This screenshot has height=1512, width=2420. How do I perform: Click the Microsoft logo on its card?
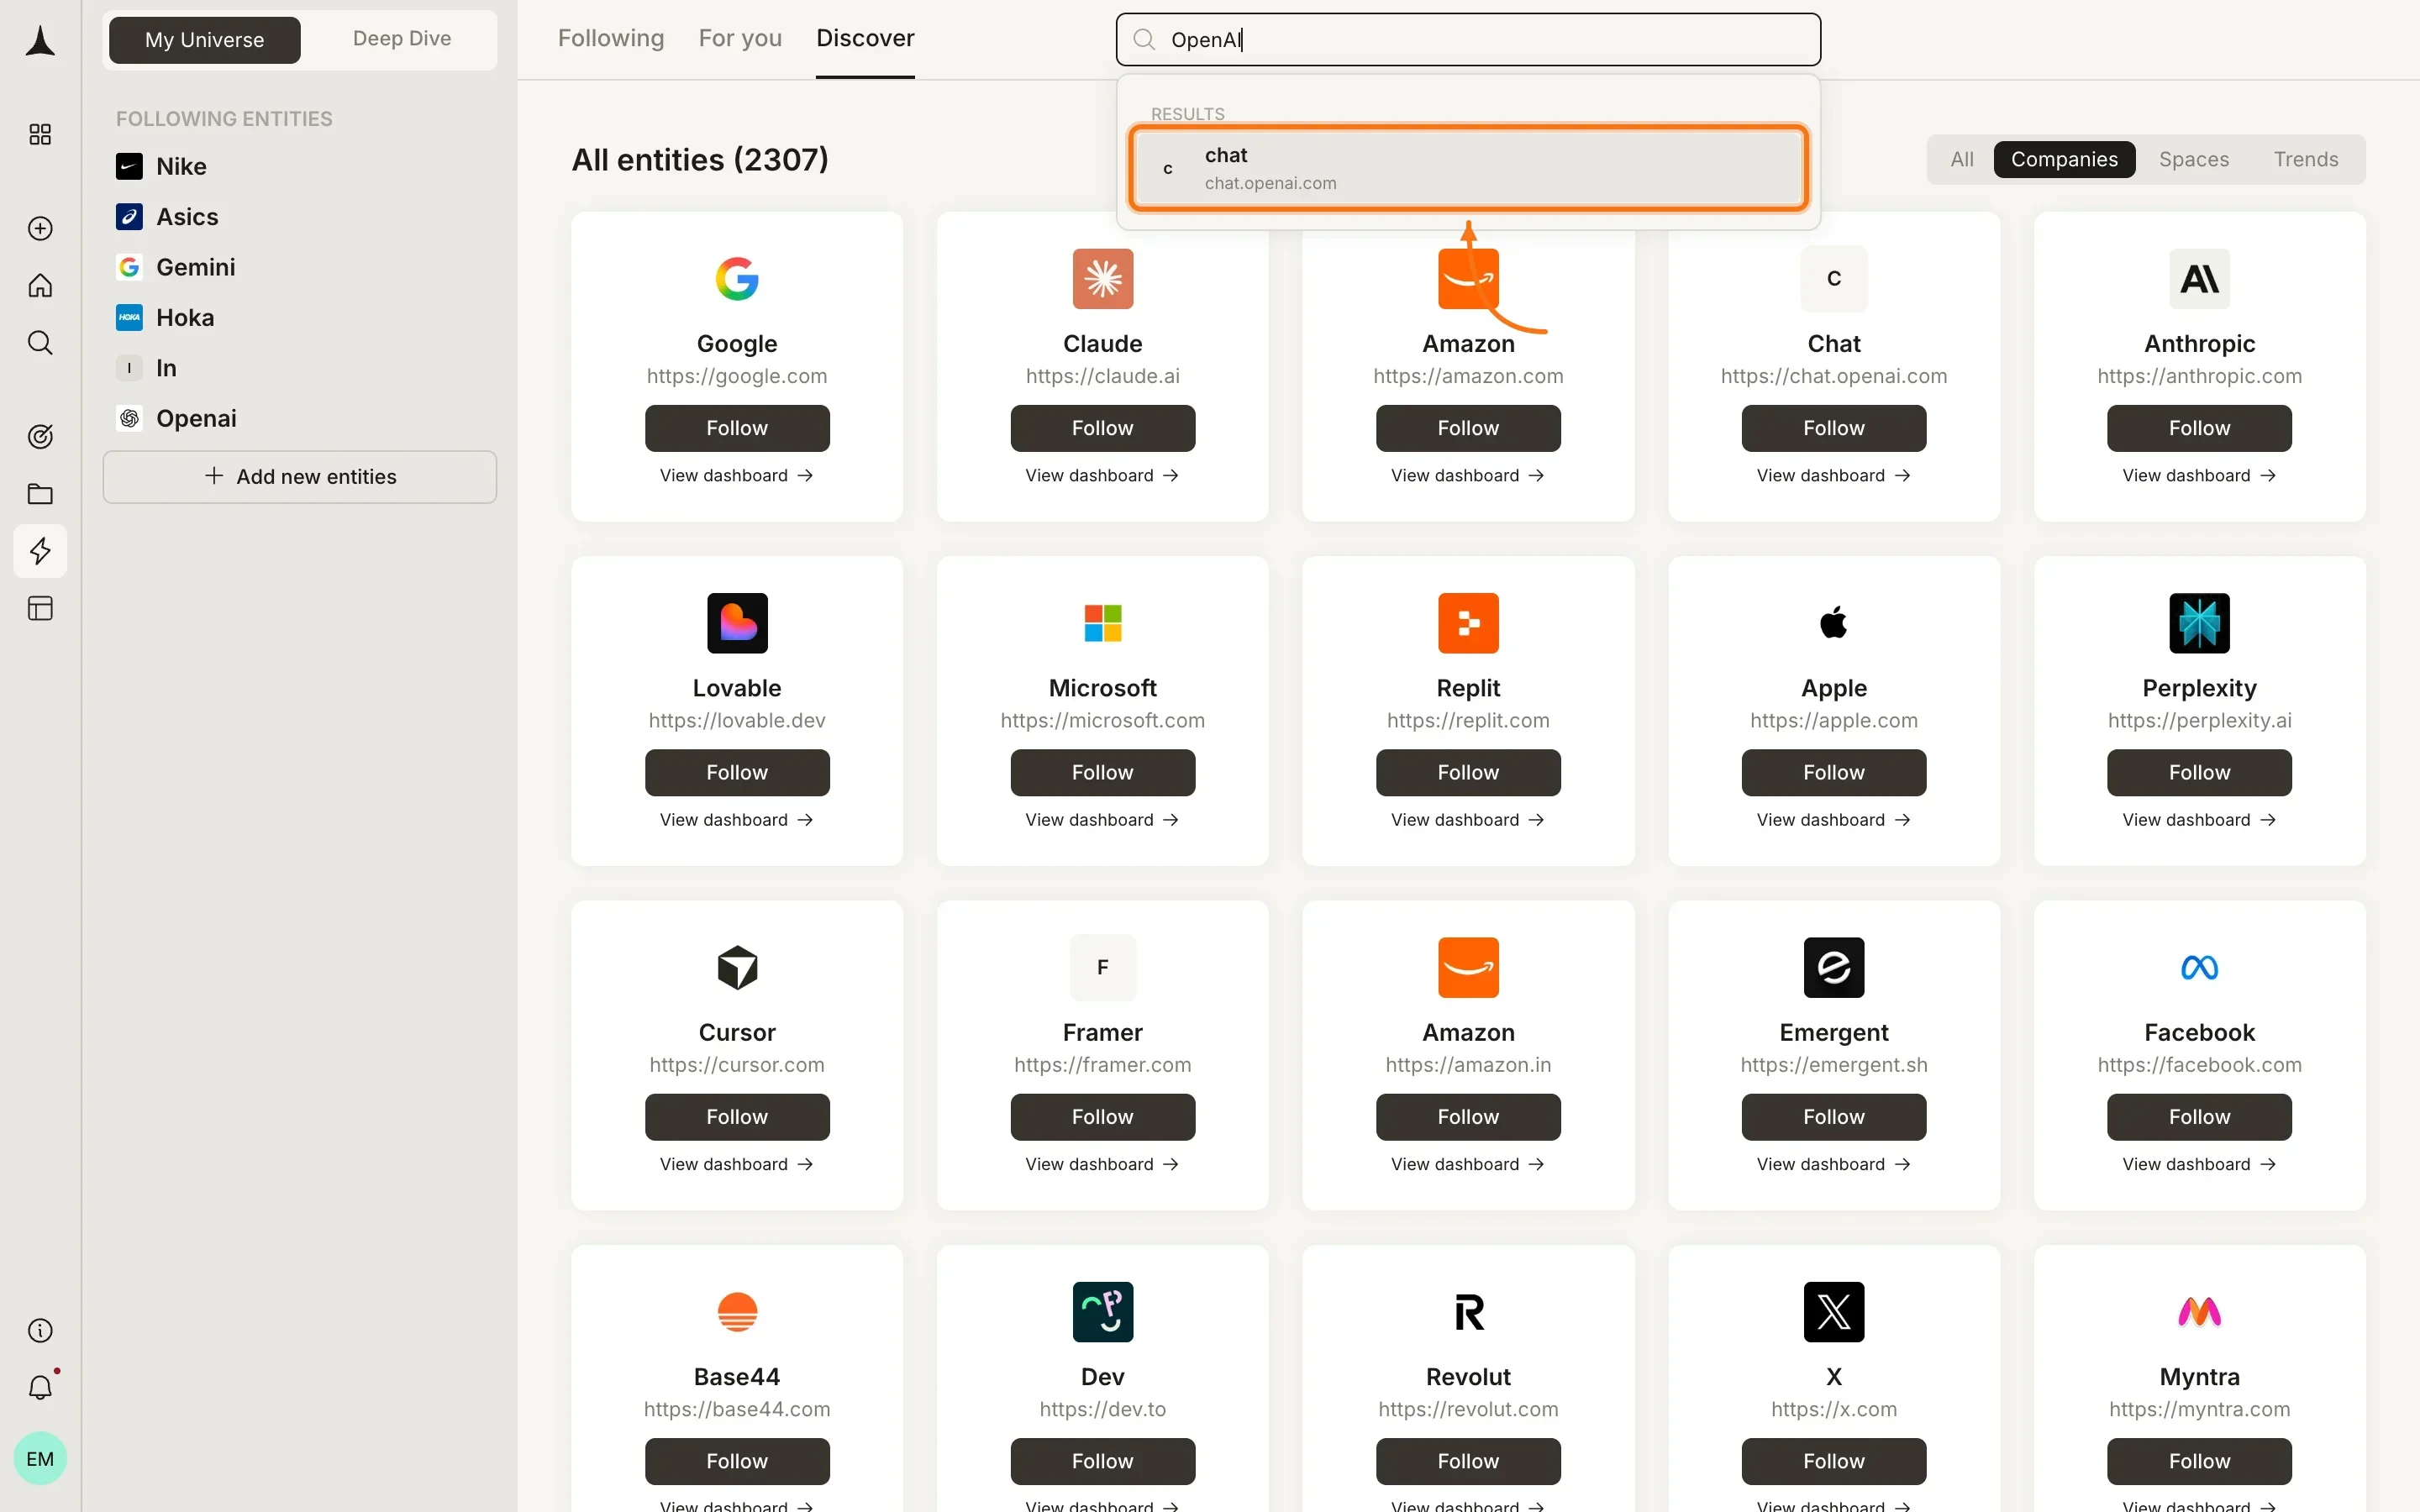click(x=1103, y=623)
